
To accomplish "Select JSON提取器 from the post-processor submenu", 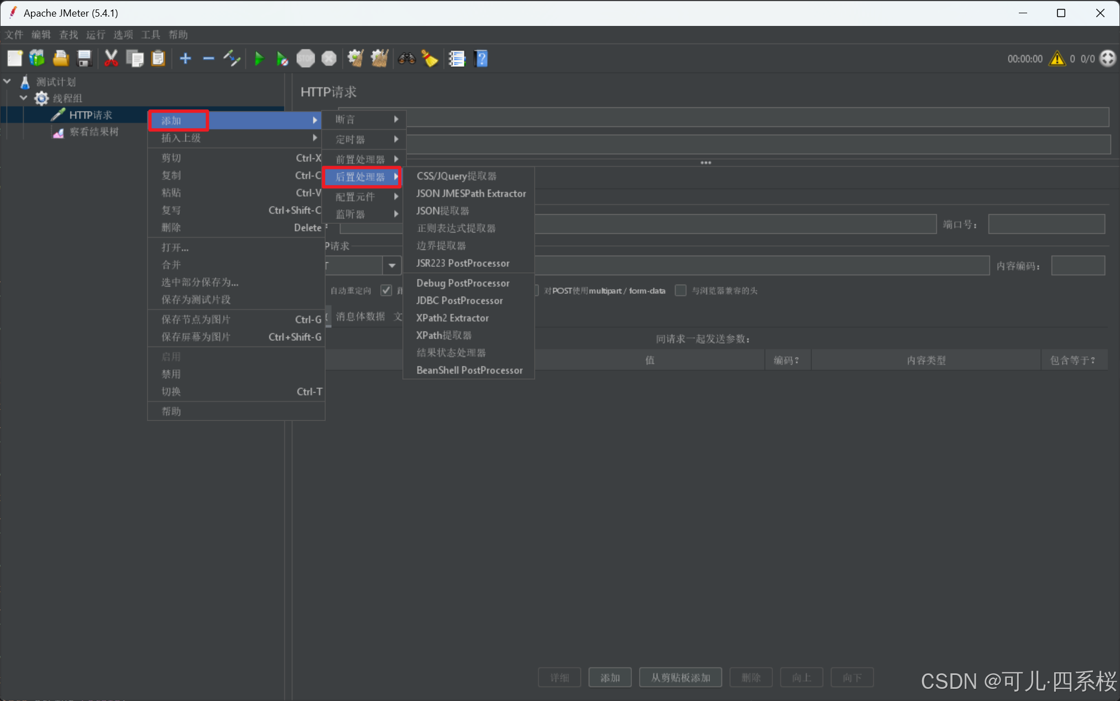I will pyautogui.click(x=442, y=211).
